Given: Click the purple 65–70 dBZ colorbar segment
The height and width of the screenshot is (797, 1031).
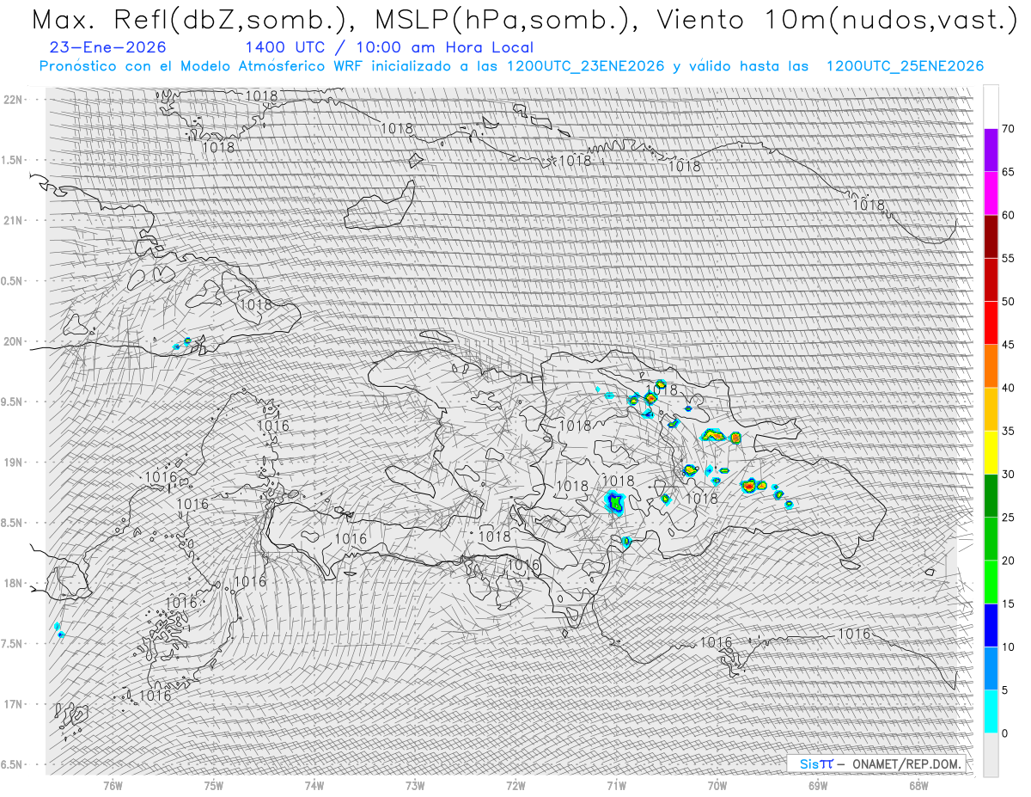Looking at the screenshot, I should point(991,150).
